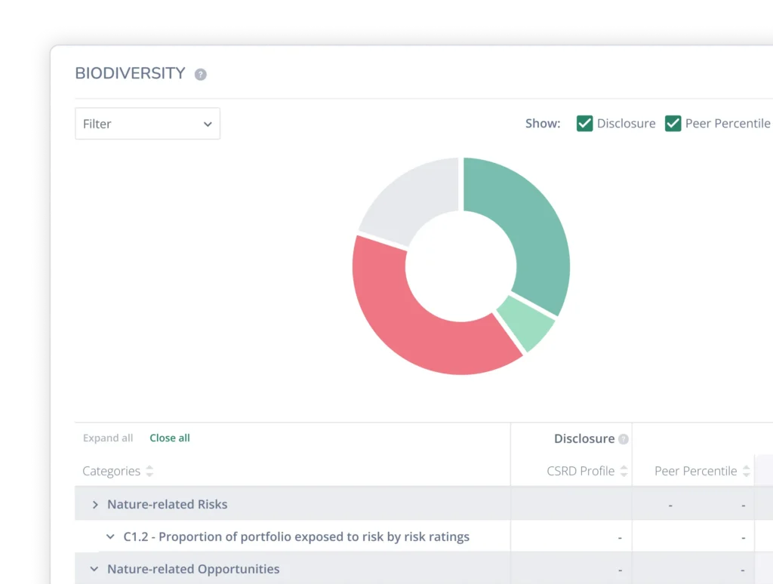Click the BIODIVERSITY heading
Image resolution: width=773 pixels, height=584 pixels.
click(130, 73)
